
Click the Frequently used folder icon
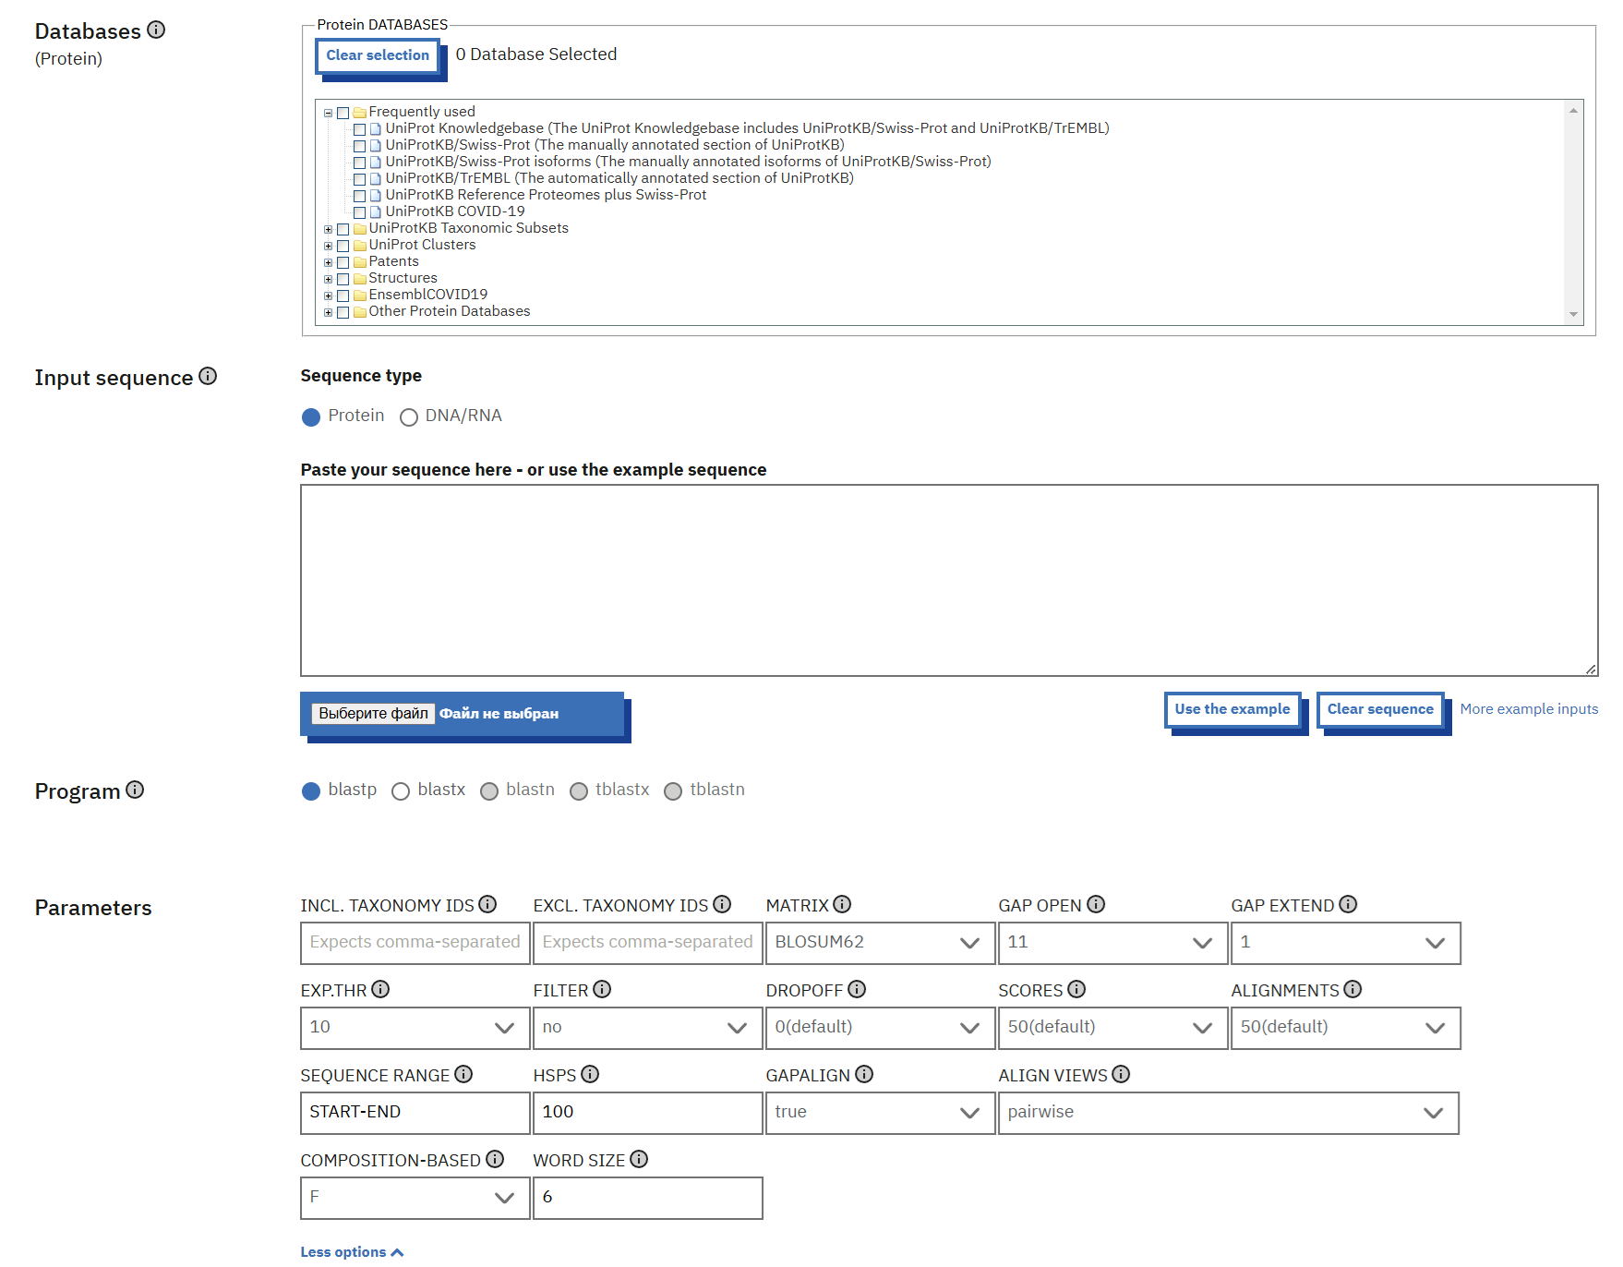click(x=360, y=113)
